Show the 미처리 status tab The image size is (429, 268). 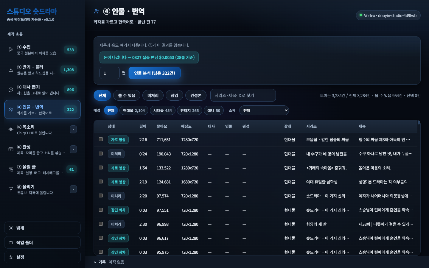[x=153, y=96]
